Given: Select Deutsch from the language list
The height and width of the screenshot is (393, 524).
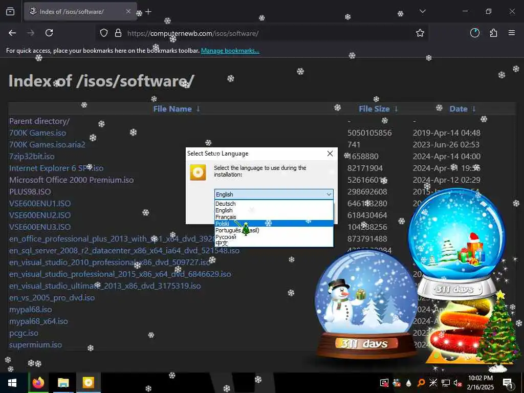Looking at the screenshot, I should tap(274, 204).
